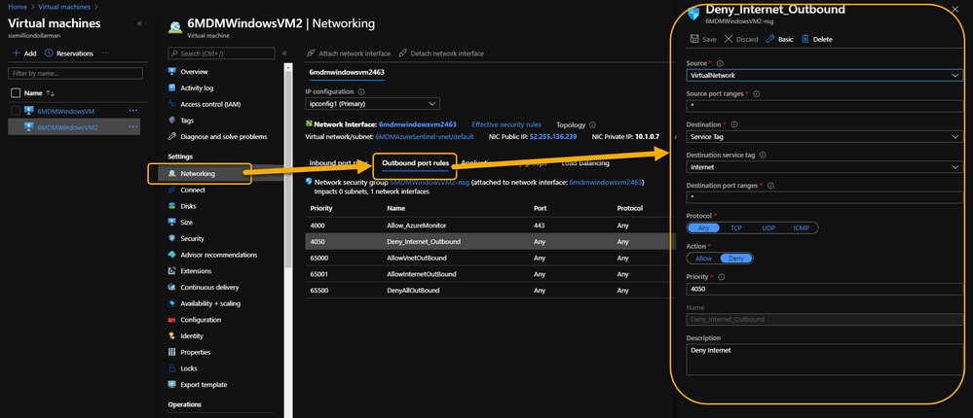Screen dimensions: 973x418
Task: Open Extensions settings item
Action: pos(196,270)
